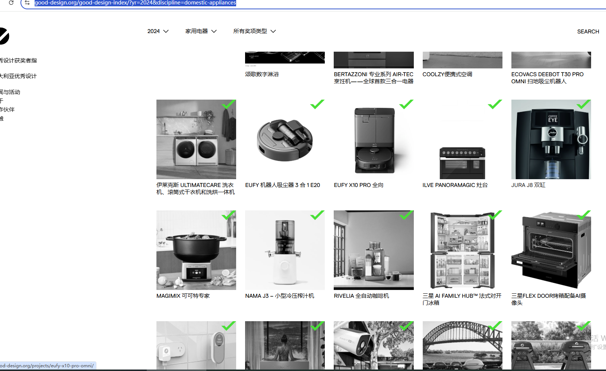The height and width of the screenshot is (371, 606).
Task: Open the woman in bathtub thumbnail
Action: click(285, 345)
